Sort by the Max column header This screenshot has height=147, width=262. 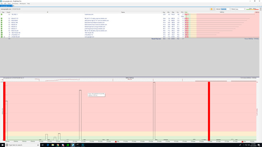pos(173,12)
